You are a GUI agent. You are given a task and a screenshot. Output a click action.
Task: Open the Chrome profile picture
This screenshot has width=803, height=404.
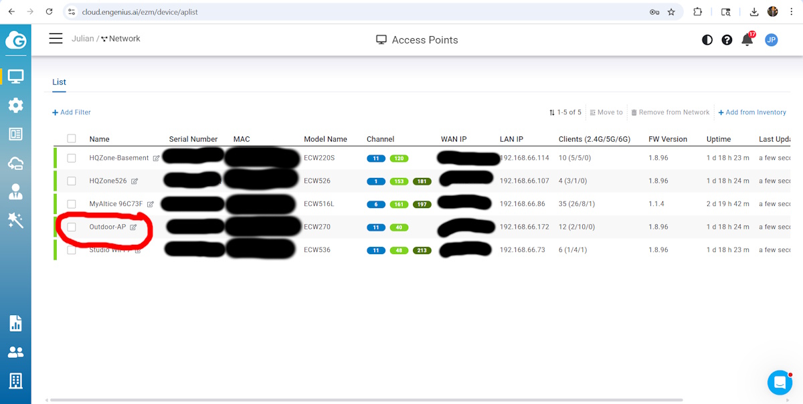(773, 12)
